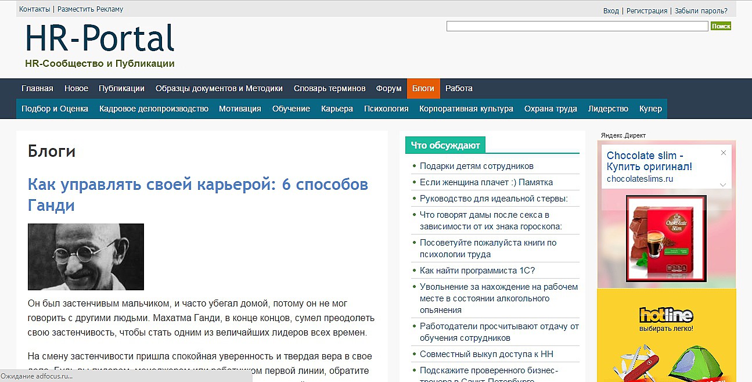Open the Психология category
This screenshot has width=752, height=382.
(x=386, y=109)
